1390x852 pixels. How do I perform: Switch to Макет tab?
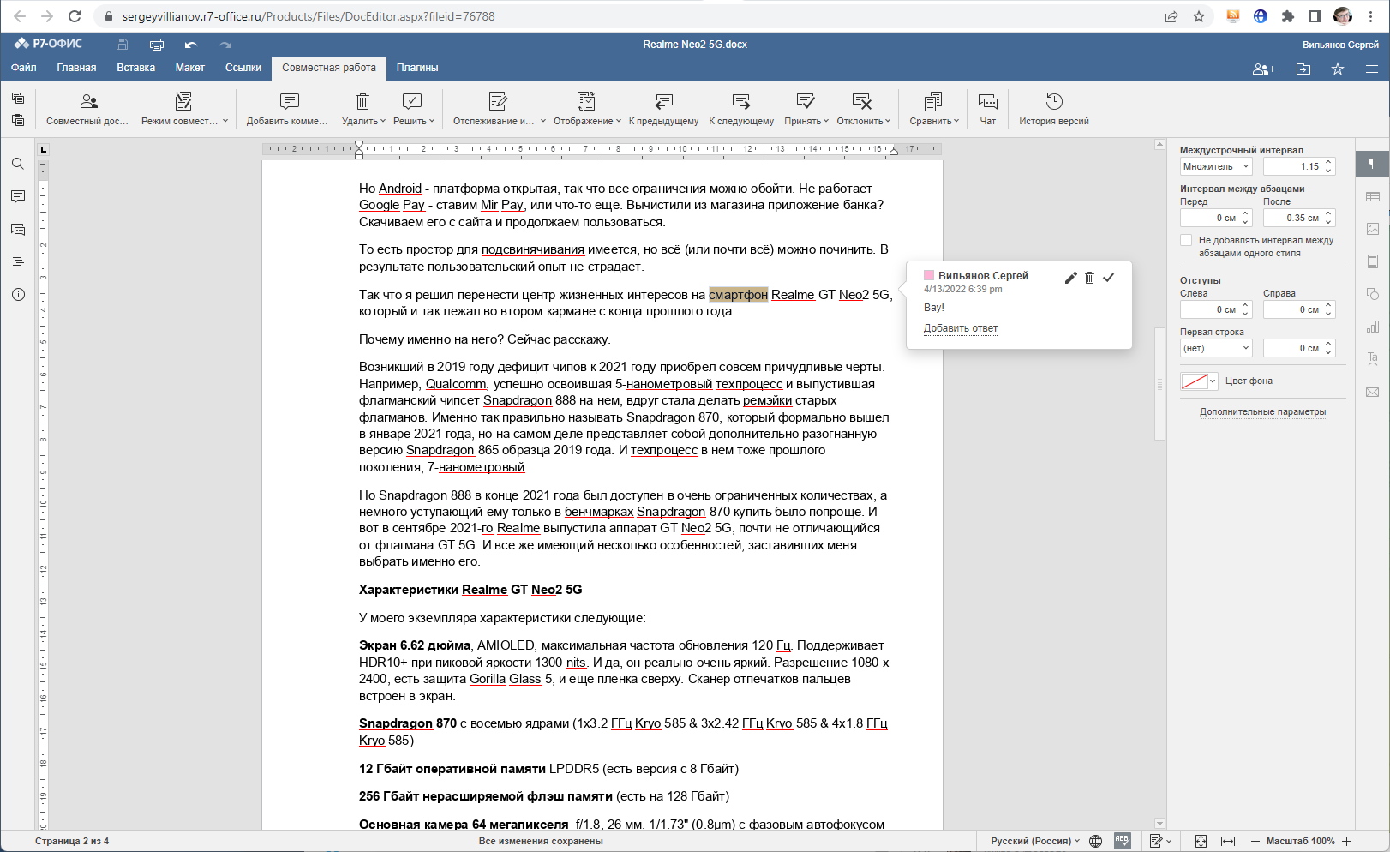pos(190,68)
